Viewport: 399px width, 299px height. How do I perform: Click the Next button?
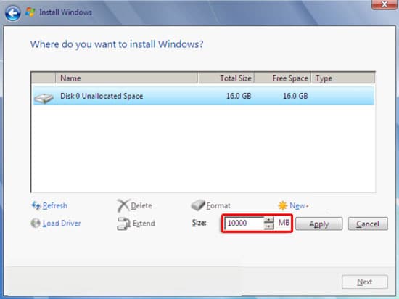(365, 282)
